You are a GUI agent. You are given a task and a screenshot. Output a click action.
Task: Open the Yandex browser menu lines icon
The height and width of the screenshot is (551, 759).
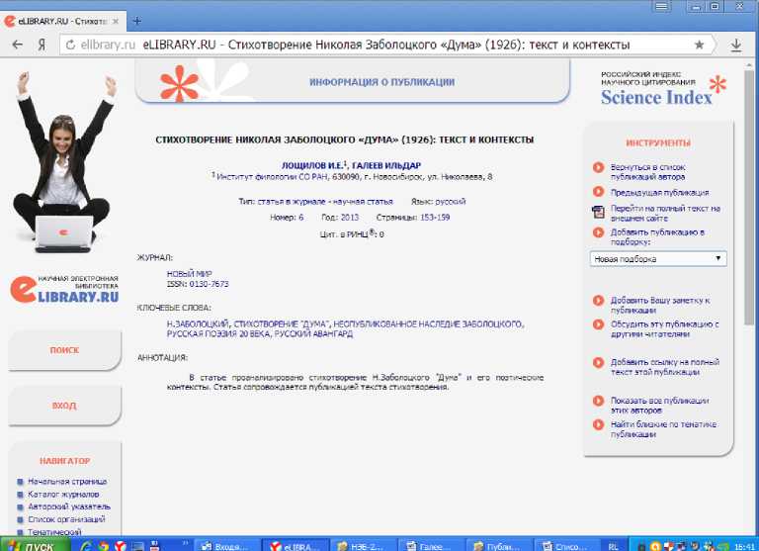(x=662, y=6)
